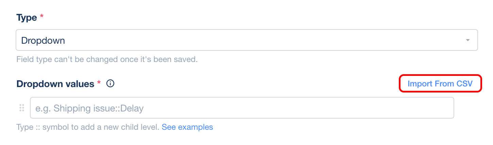Click the red-outlined Import From CSV button
The height and width of the screenshot is (145, 493).
(440, 83)
